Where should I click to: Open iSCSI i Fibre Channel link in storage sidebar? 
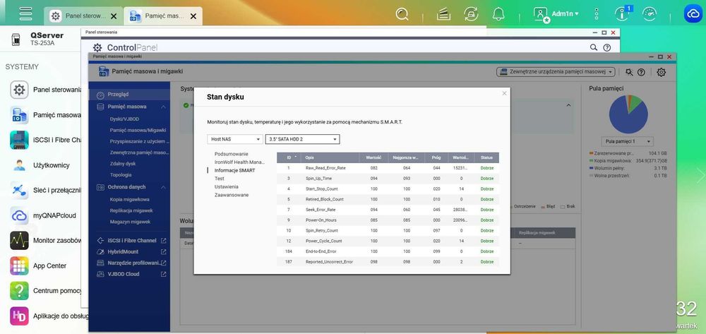point(131,241)
